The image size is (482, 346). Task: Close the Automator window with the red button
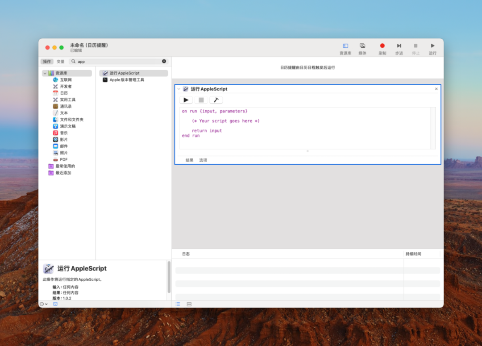coord(47,47)
